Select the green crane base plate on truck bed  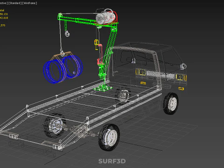click(103, 89)
